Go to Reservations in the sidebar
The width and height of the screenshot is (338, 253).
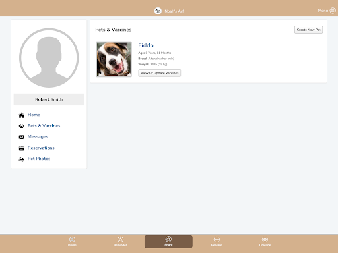pos(41,148)
